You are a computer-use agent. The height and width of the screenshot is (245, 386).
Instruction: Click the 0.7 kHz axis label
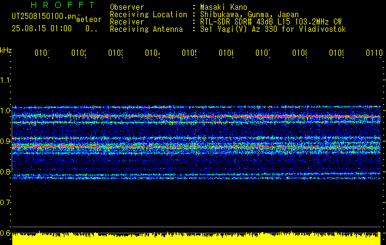pyautogui.click(x=6, y=202)
